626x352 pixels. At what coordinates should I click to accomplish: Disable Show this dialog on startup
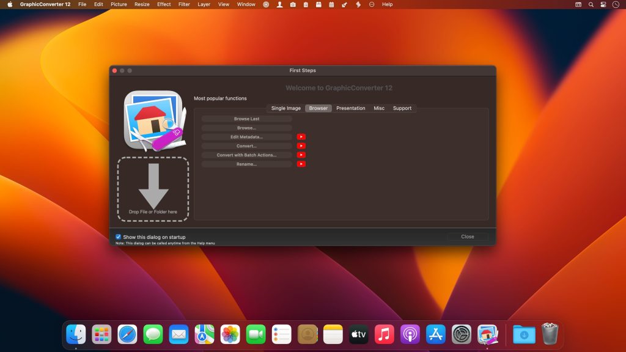118,237
